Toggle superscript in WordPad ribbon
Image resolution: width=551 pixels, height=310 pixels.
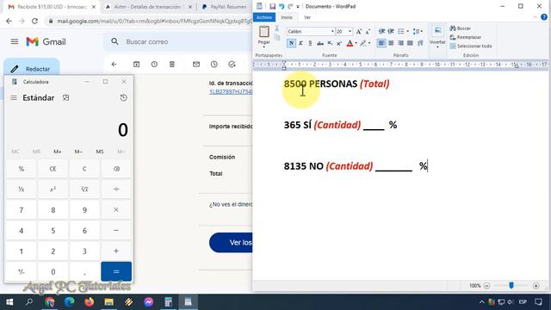338,43
